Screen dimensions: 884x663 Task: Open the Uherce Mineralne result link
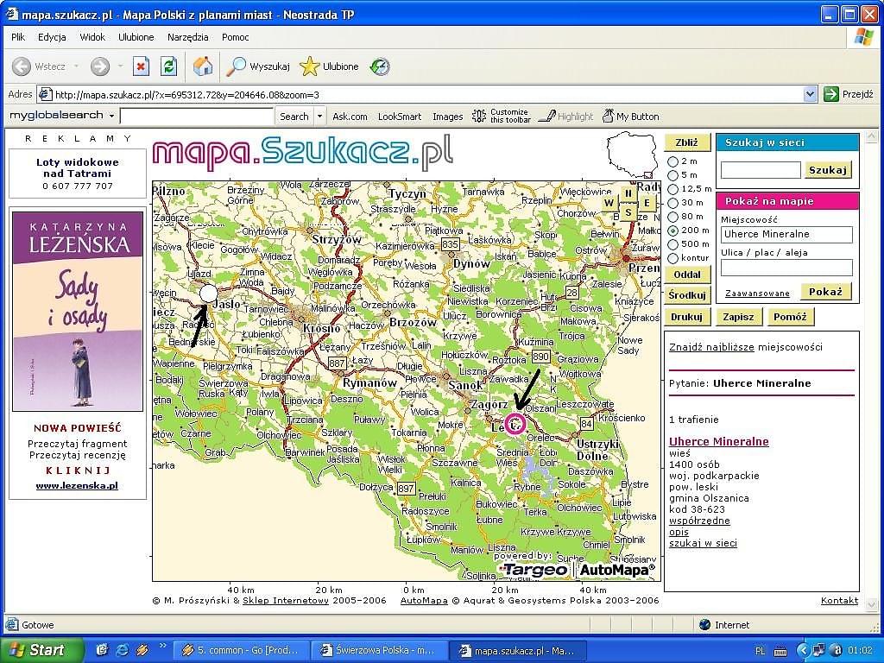pyautogui.click(x=719, y=441)
